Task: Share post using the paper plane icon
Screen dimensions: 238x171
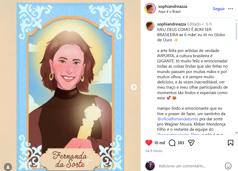Action: tap(191, 143)
